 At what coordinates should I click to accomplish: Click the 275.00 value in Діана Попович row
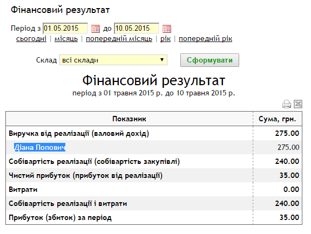tap(288, 147)
